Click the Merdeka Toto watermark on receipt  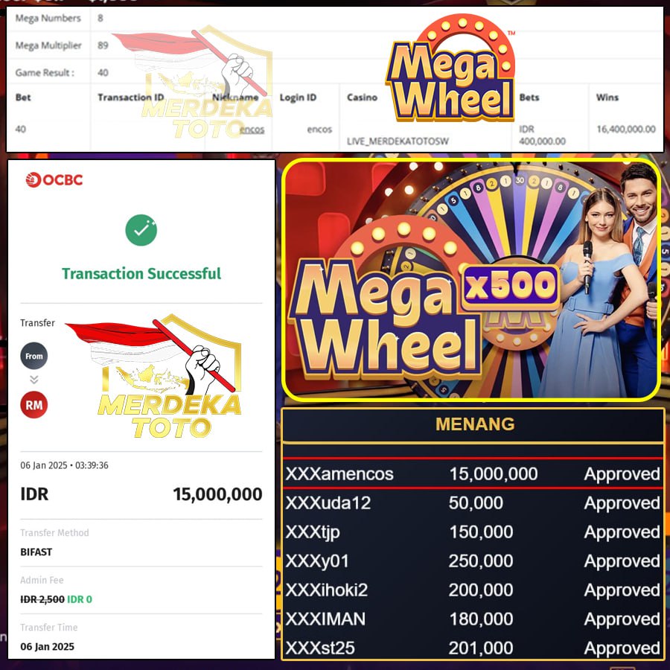156,377
